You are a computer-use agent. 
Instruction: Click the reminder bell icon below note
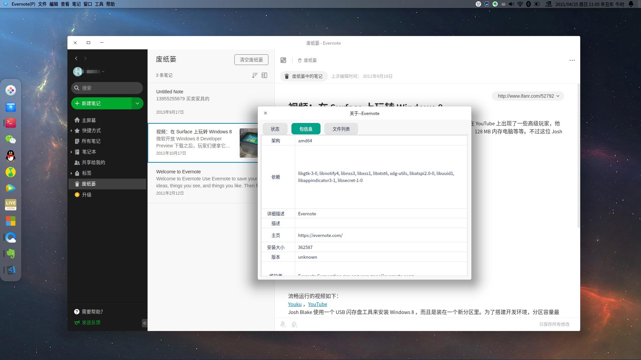click(283, 324)
